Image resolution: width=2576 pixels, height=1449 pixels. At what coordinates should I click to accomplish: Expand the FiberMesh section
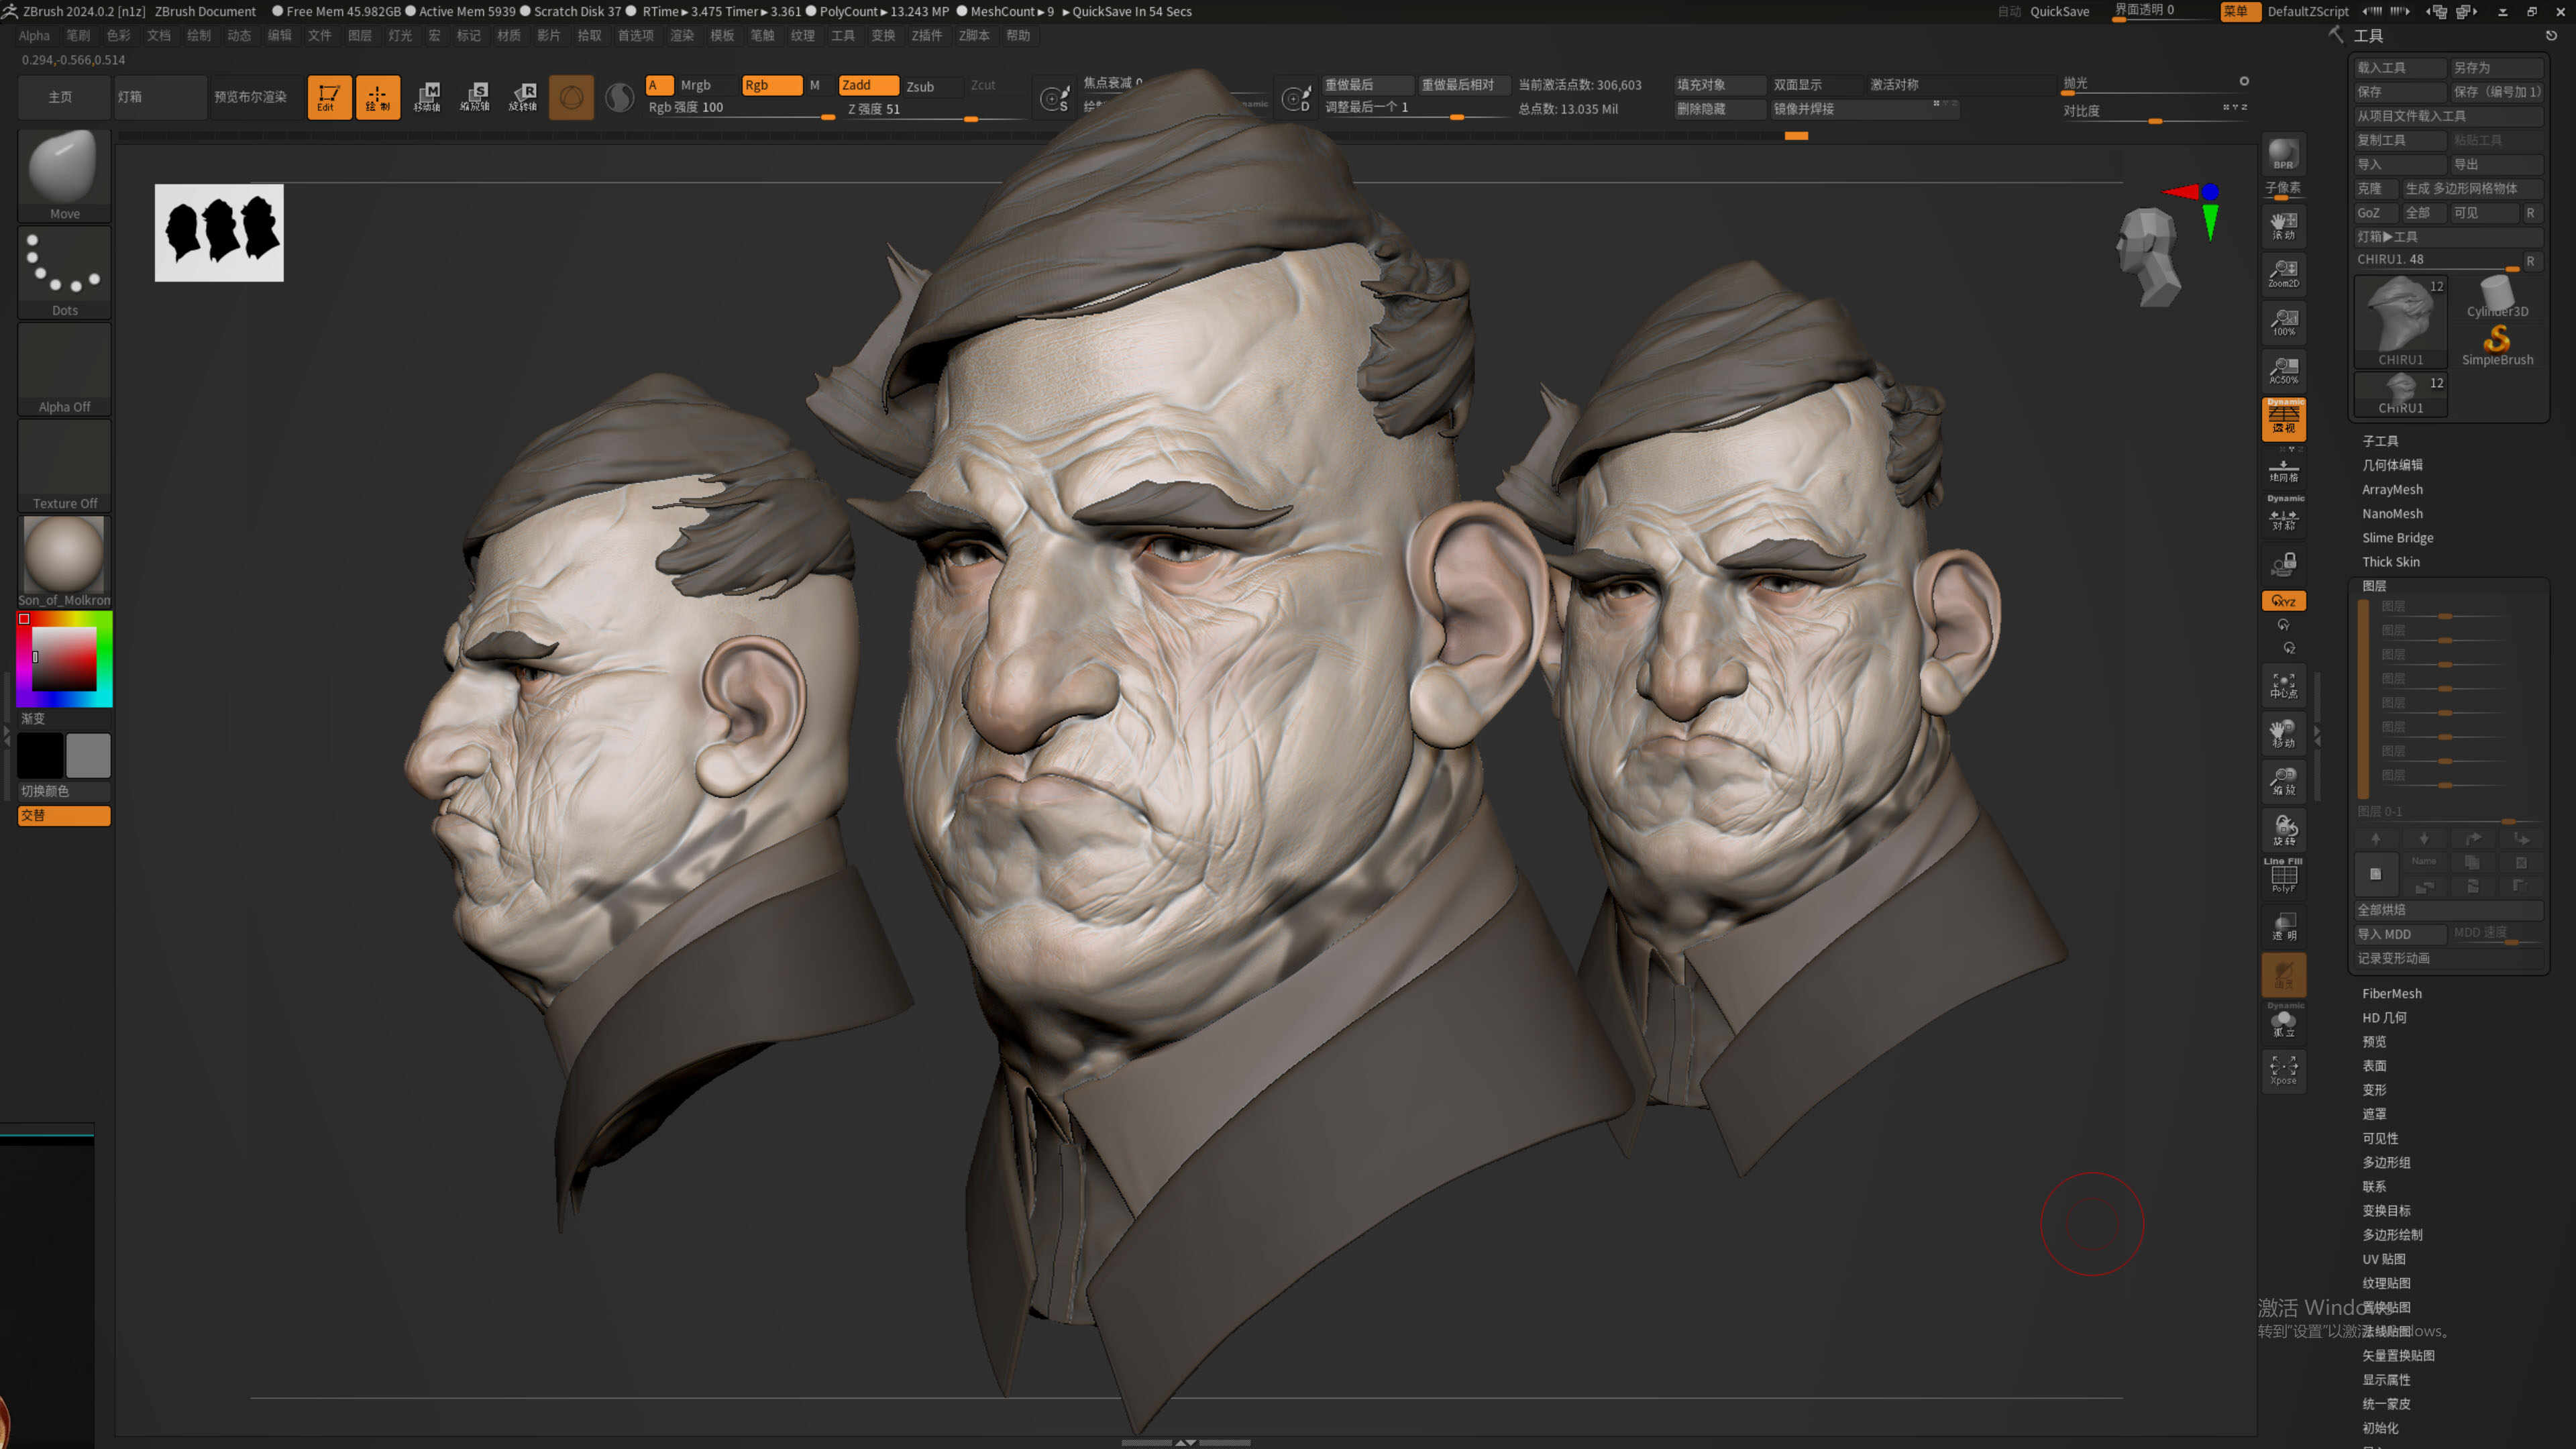(x=2391, y=993)
